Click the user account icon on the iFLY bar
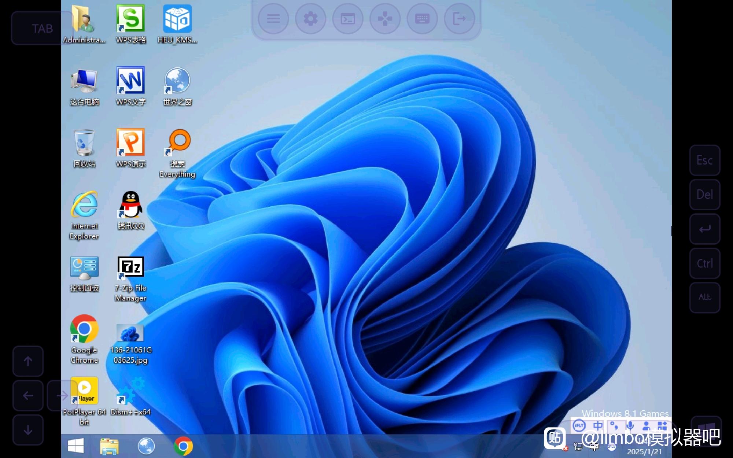This screenshot has height=458, width=733. coord(646,426)
